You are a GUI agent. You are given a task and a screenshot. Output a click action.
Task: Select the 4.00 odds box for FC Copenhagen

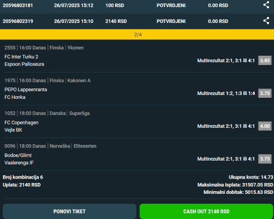265,126
